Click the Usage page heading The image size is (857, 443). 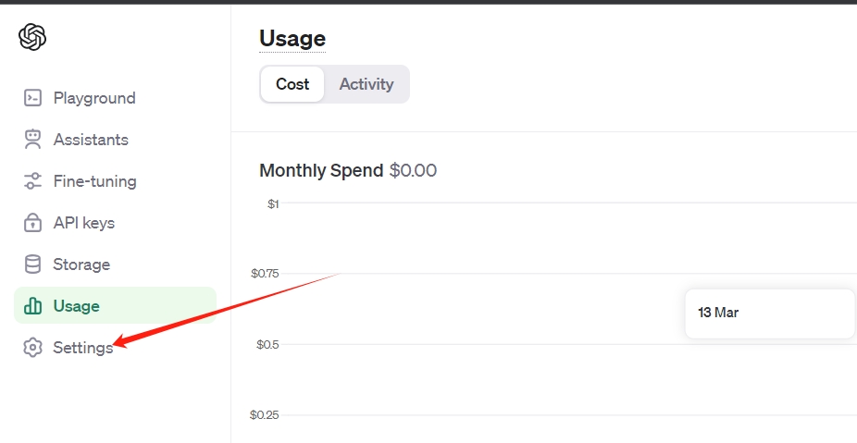coord(292,39)
